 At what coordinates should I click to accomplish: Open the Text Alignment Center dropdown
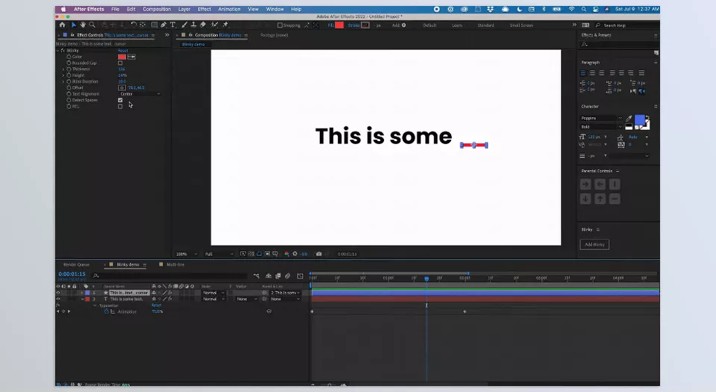click(139, 93)
